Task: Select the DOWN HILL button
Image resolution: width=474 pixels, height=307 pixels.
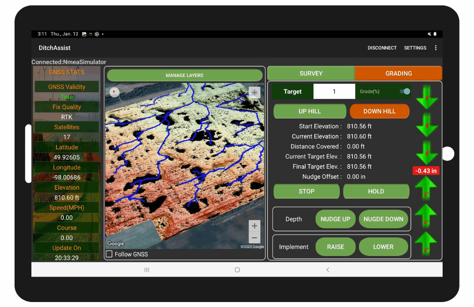Action: (x=380, y=111)
